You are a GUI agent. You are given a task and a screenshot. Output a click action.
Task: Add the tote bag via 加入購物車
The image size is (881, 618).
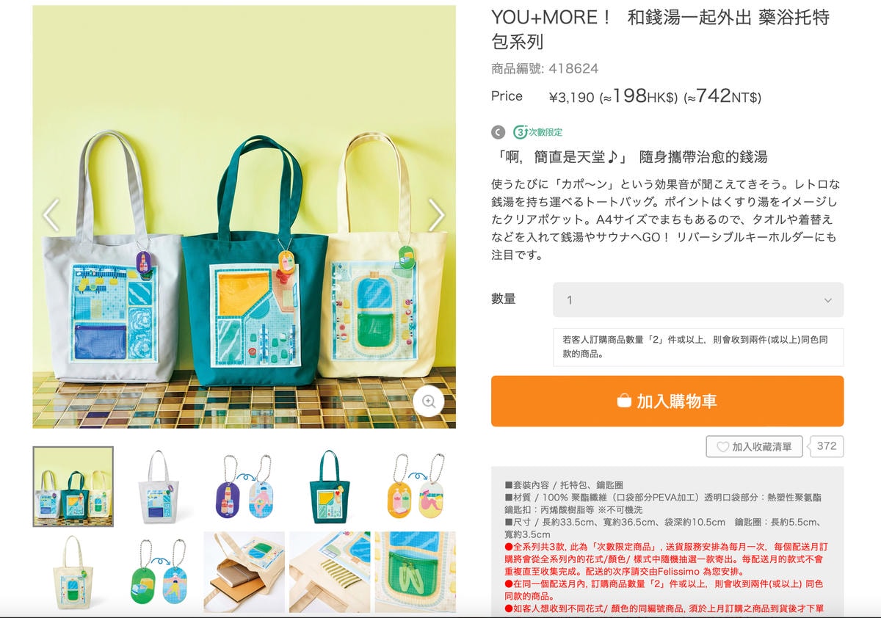(x=667, y=401)
